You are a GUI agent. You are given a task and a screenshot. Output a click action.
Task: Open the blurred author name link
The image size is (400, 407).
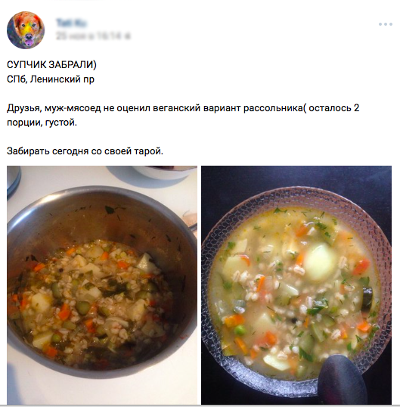(x=72, y=23)
